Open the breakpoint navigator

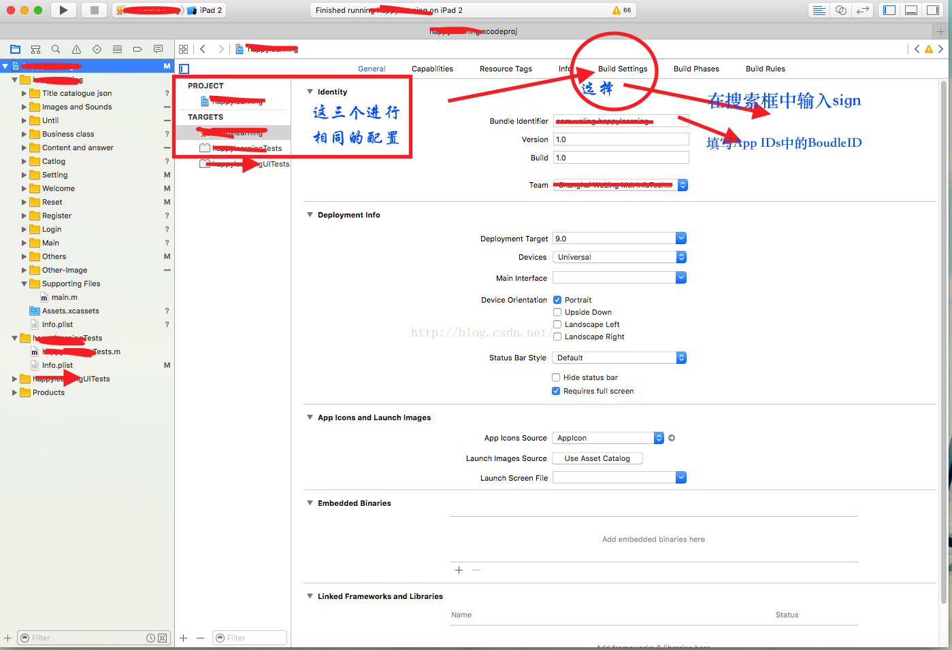(137, 49)
